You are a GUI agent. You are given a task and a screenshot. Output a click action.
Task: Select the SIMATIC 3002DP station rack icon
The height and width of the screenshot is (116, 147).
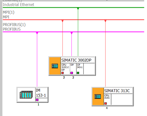click(55, 66)
